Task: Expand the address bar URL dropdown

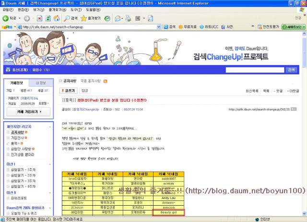Action: (159, 27)
